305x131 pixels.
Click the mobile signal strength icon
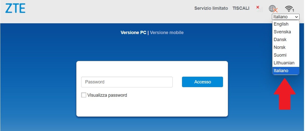pos(259,9)
